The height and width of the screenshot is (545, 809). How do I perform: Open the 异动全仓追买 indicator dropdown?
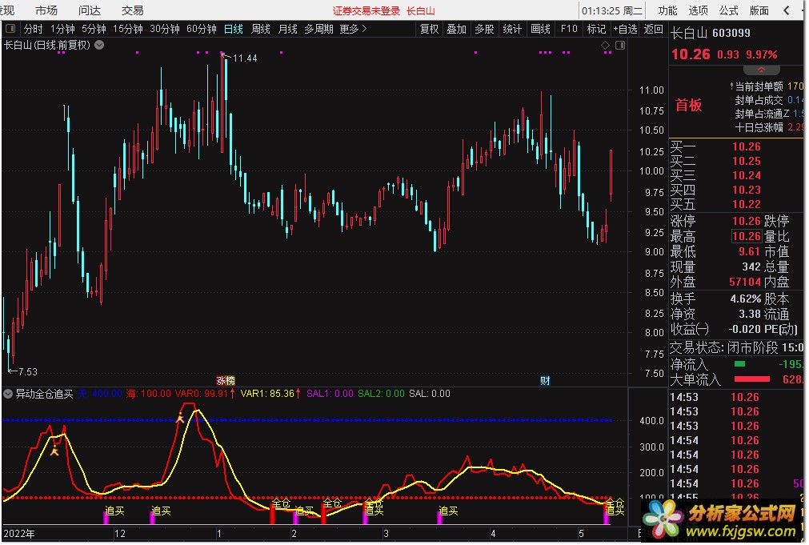[8, 394]
